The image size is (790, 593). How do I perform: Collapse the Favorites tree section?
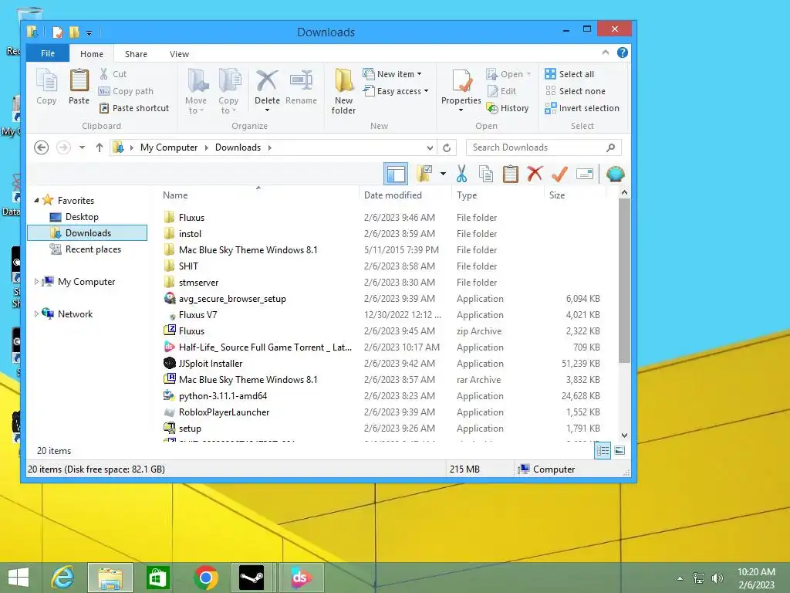pos(36,200)
